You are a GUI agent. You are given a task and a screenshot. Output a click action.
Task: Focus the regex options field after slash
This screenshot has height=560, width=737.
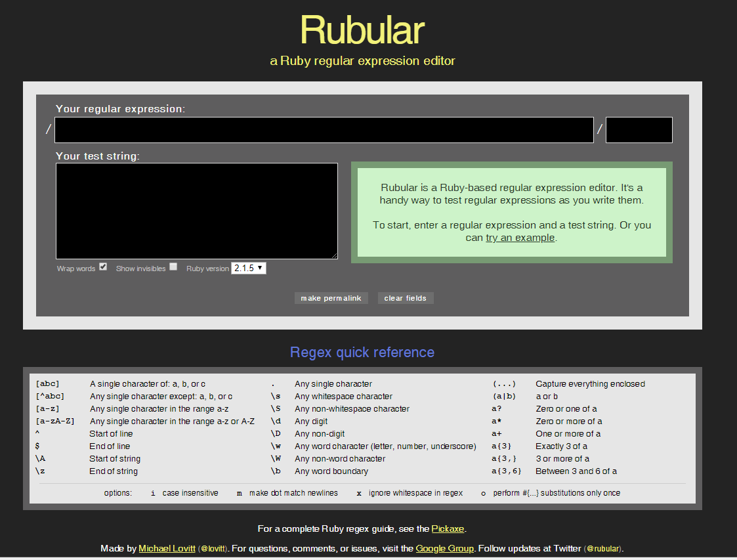(x=639, y=130)
